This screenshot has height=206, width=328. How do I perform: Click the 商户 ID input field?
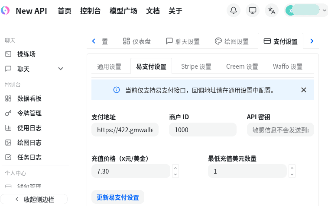point(202,130)
